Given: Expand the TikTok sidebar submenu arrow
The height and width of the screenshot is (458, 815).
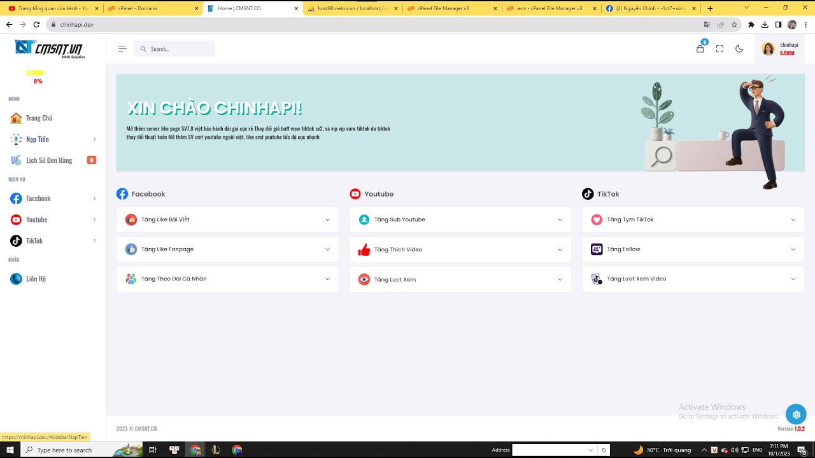Looking at the screenshot, I should (x=95, y=240).
